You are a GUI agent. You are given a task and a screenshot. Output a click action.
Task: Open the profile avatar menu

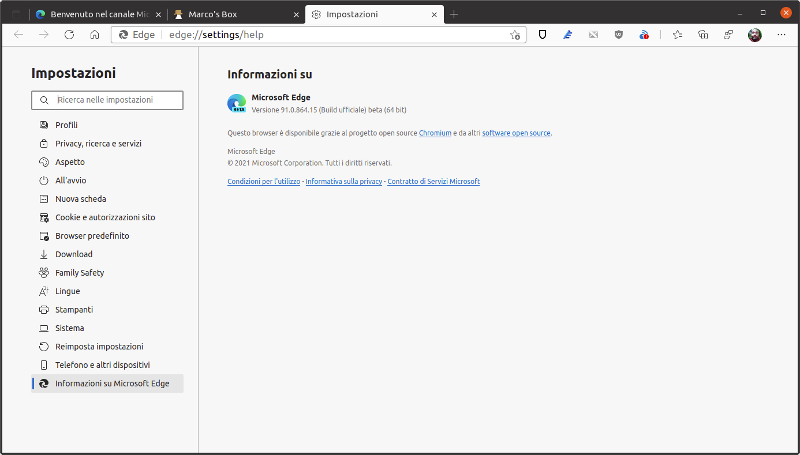point(754,35)
